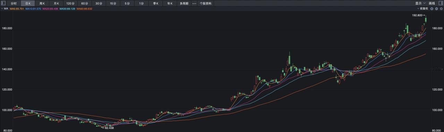Zoom in chart with plus icon
The width and height of the screenshot is (444, 132).
coord(432,8)
